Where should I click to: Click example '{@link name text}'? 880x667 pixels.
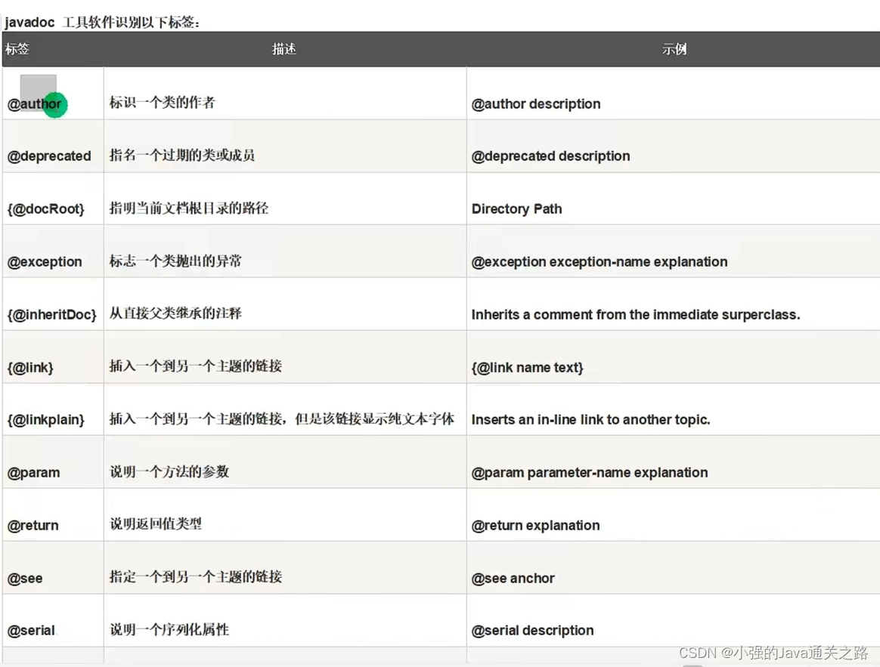click(527, 367)
